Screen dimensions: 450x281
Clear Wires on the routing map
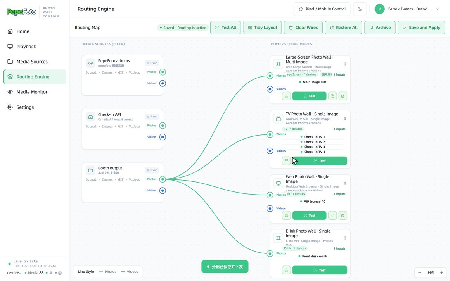[303, 28]
